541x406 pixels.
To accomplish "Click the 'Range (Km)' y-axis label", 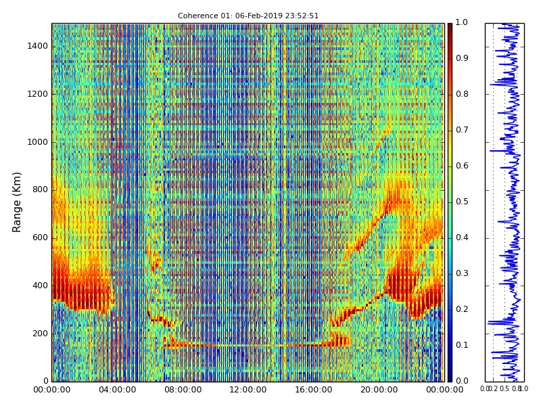I will [16, 202].
